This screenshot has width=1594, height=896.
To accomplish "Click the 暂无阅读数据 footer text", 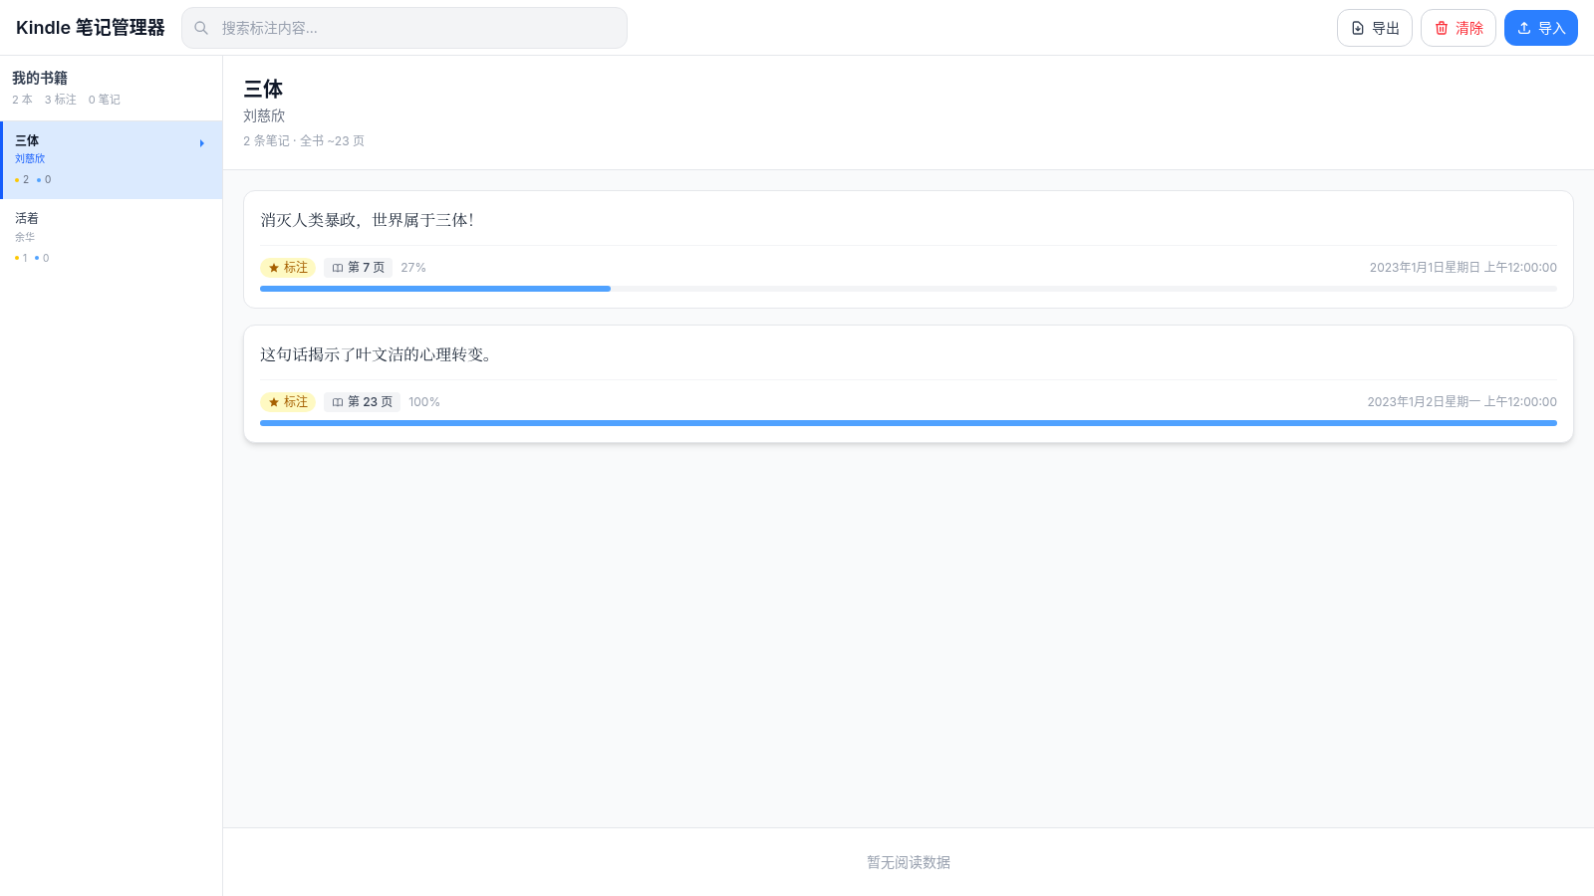I will point(909,862).
